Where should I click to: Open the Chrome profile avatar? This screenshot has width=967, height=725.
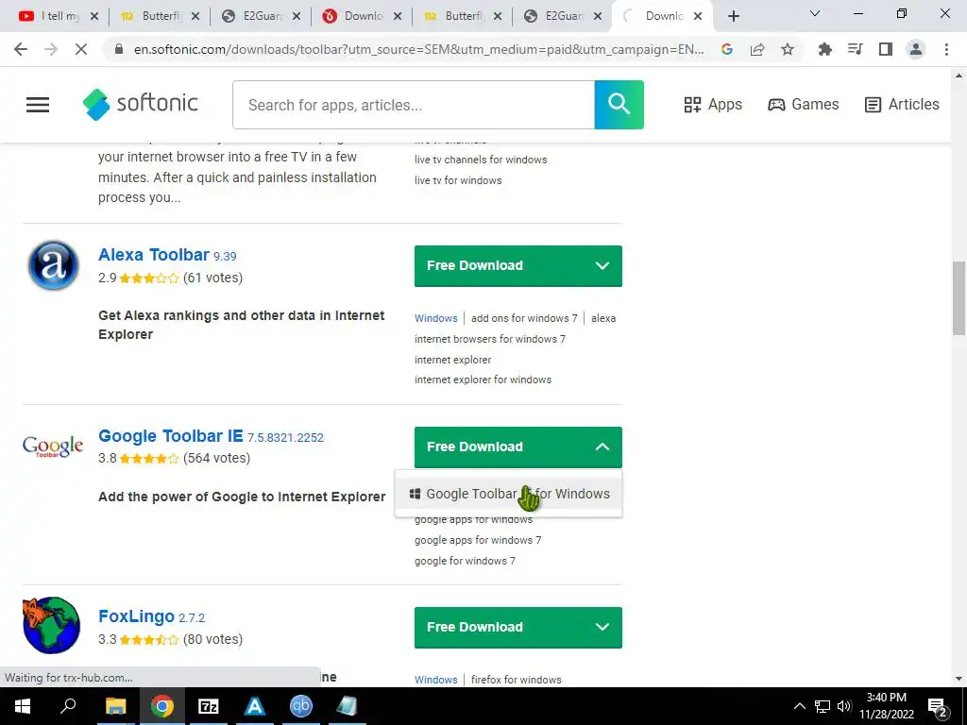coord(916,49)
